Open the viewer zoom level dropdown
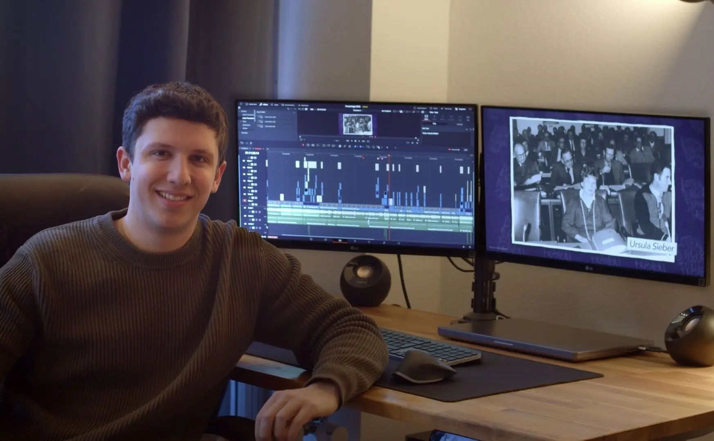This screenshot has width=714, height=441. tap(312, 109)
